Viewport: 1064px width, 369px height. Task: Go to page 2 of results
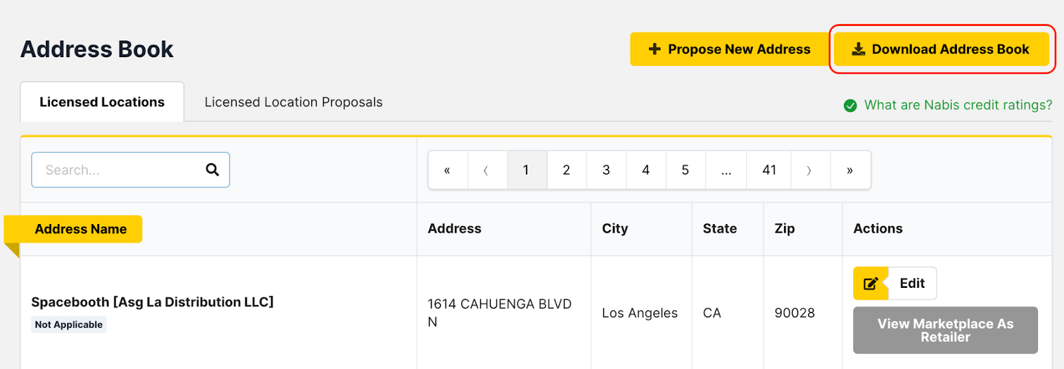567,170
